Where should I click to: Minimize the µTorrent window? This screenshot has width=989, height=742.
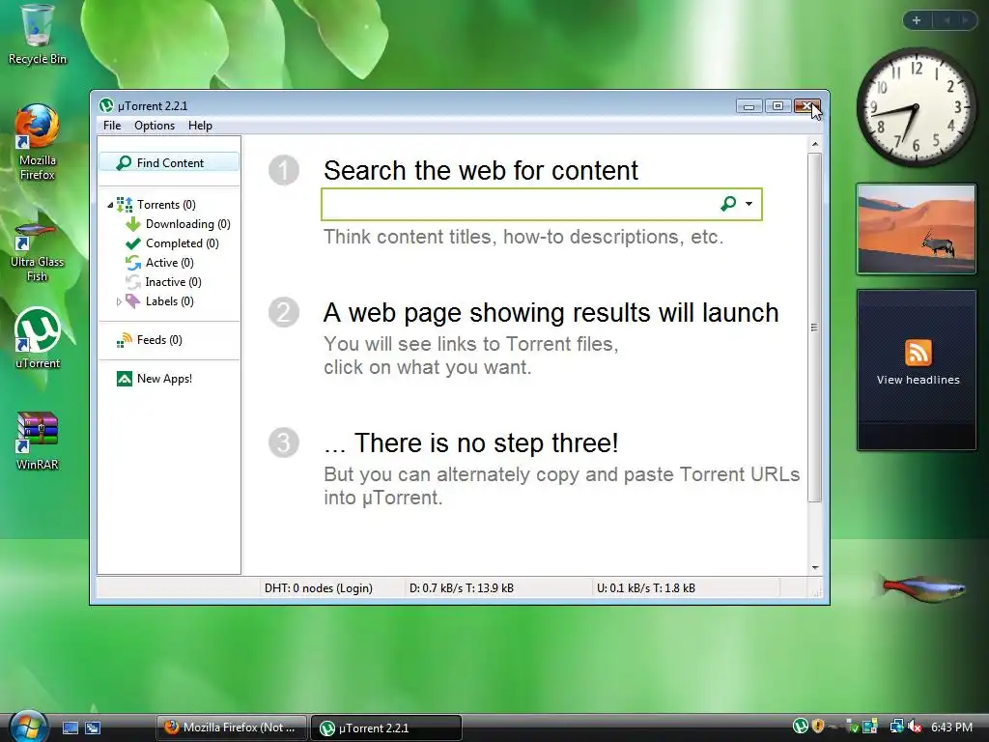click(x=749, y=106)
